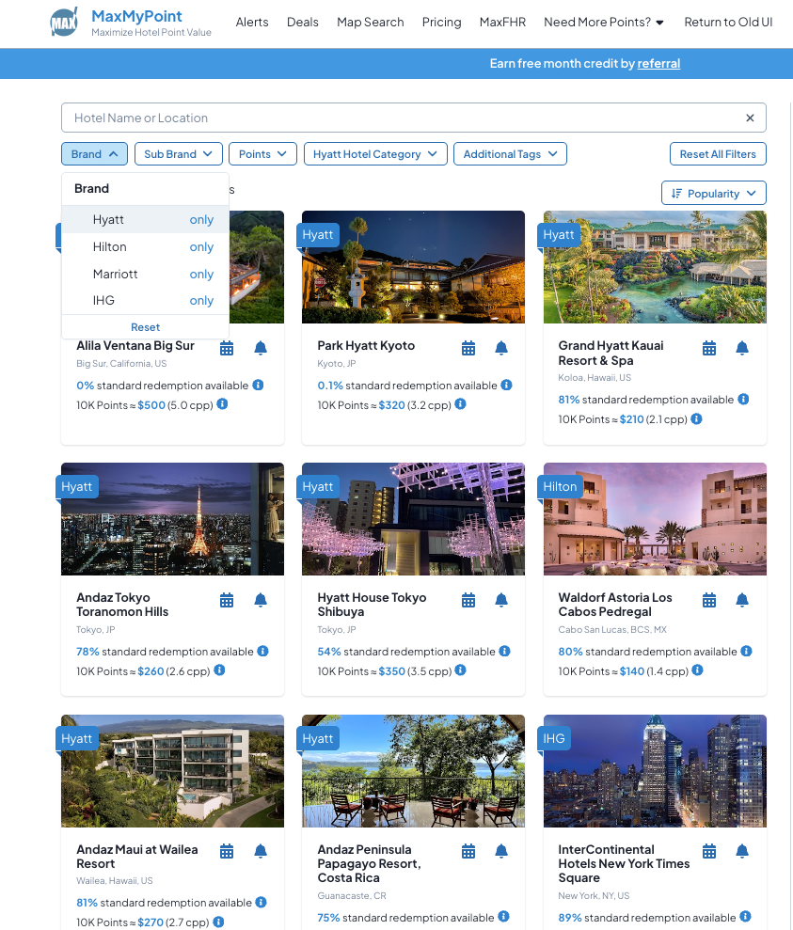Choose Hilton option in Brand list
793x930 pixels.
coord(109,247)
